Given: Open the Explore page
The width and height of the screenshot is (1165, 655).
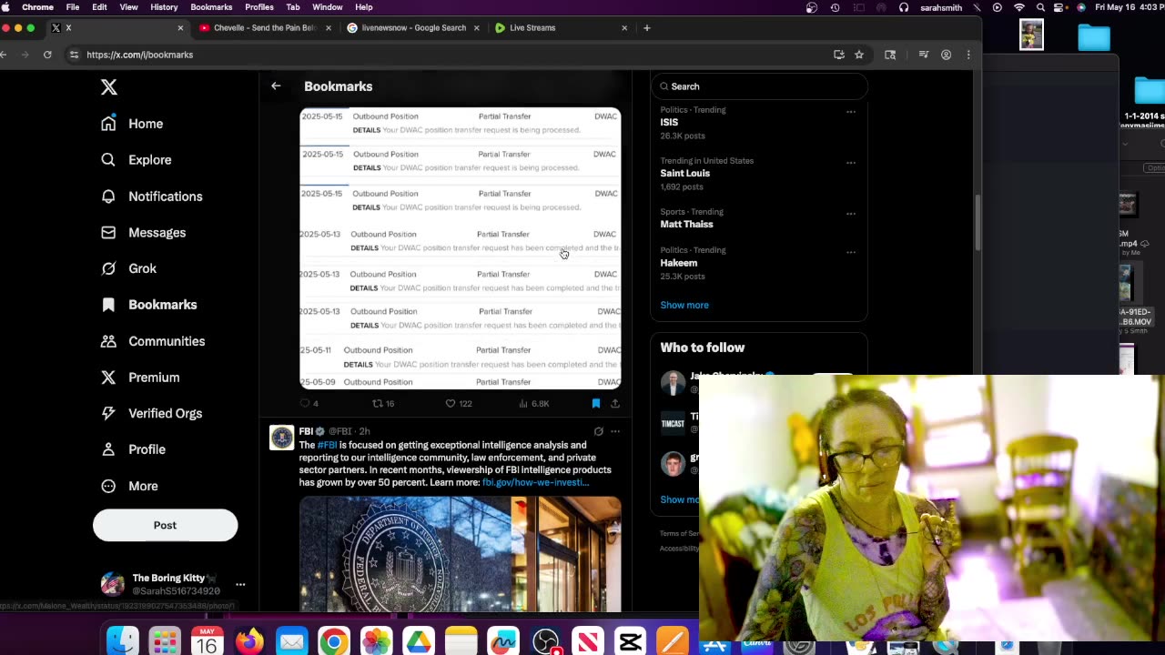Looking at the screenshot, I should pos(137,160).
